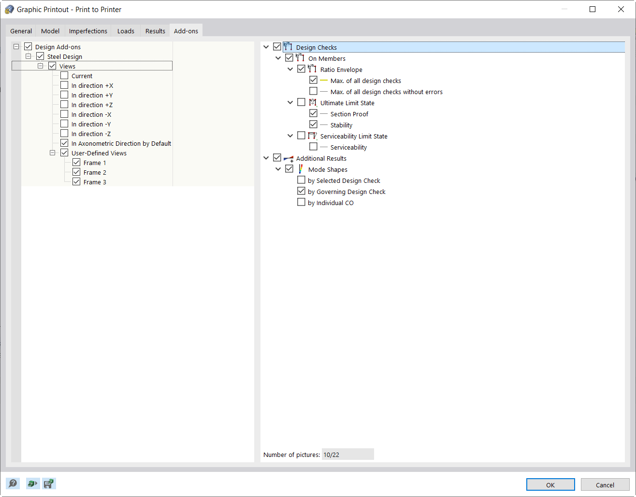636x497 pixels.
Task: Click the Ratio Envelope icon
Action: tap(312, 69)
